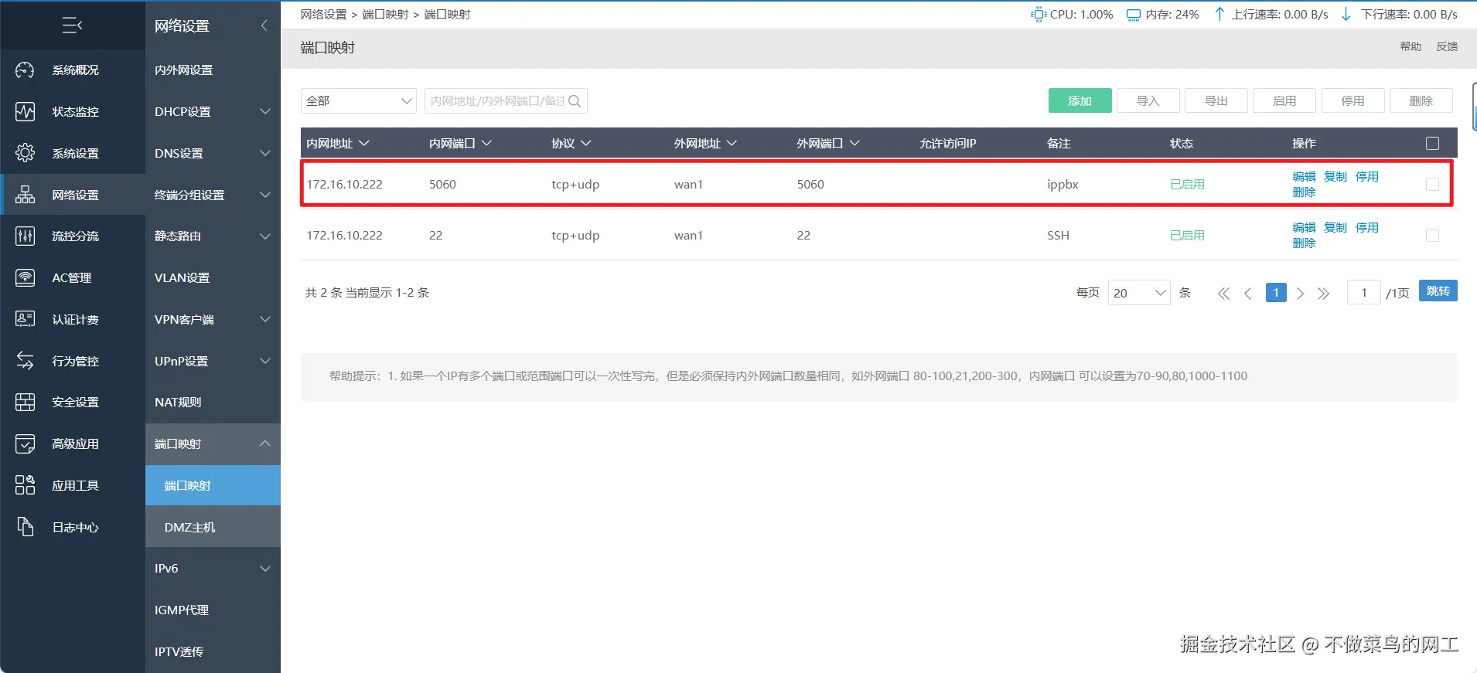
Task: Click the 安全设置 firewall icon
Action: (x=25, y=403)
